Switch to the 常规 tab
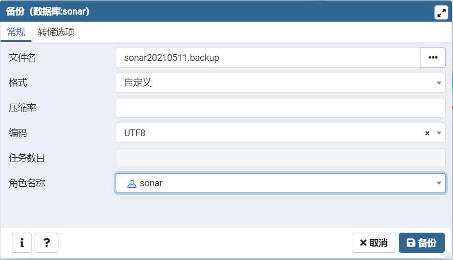The height and width of the screenshot is (260, 453). pos(16,32)
